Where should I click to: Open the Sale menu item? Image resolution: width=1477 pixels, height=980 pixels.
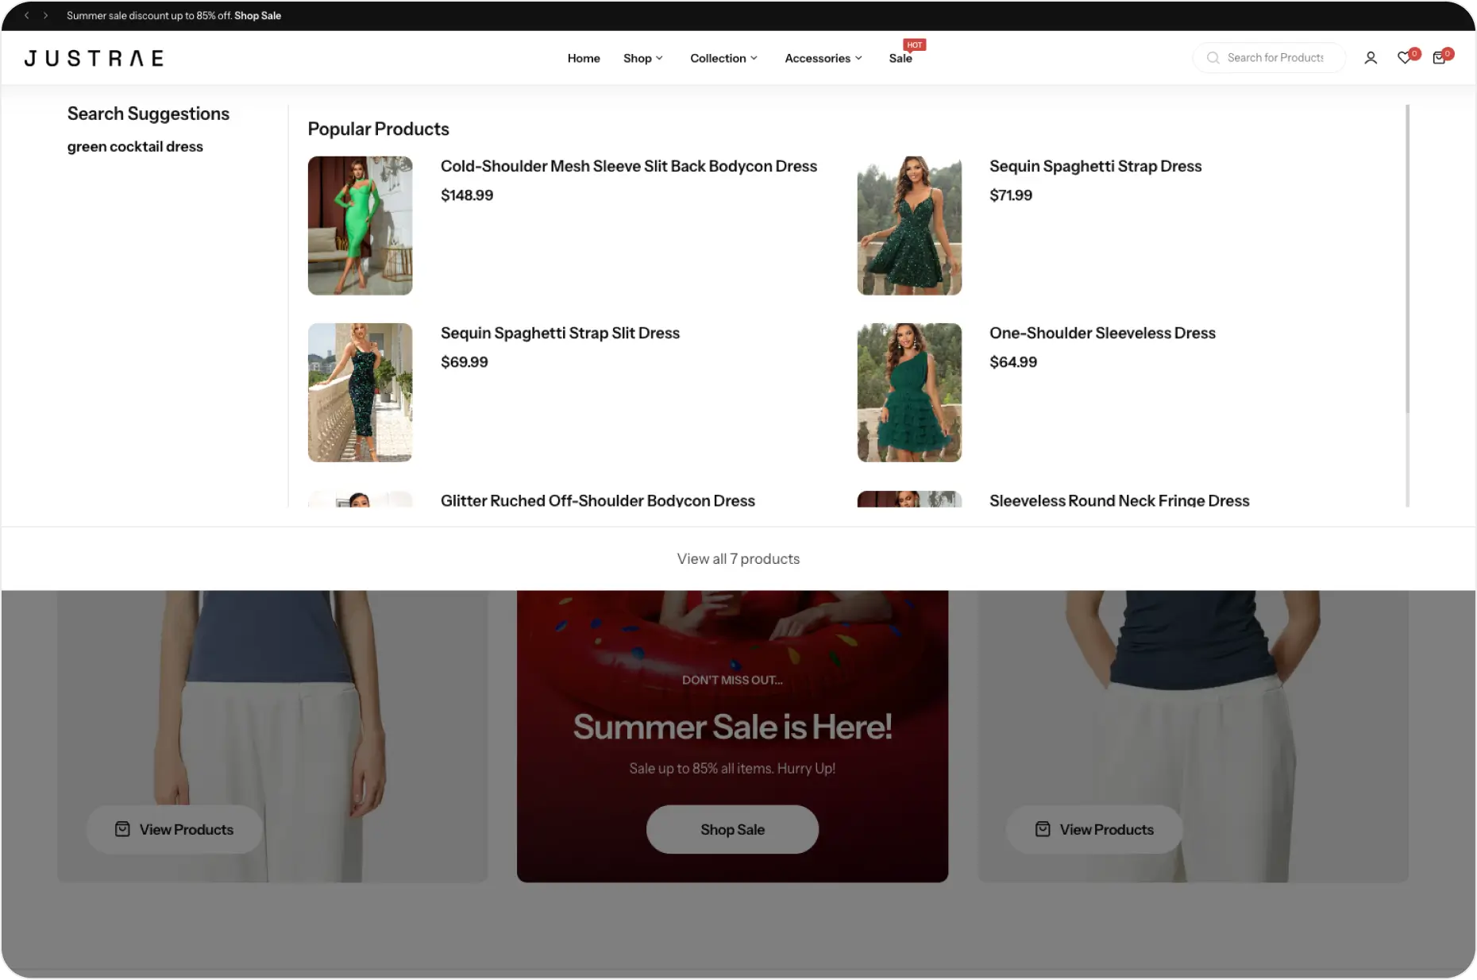[x=900, y=58]
